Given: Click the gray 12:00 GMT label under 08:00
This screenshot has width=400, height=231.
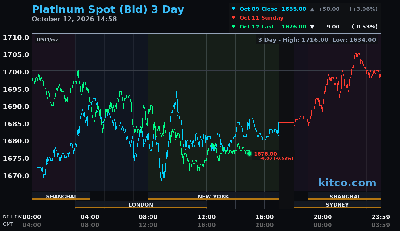Looking at the screenshot, I should point(148,225).
